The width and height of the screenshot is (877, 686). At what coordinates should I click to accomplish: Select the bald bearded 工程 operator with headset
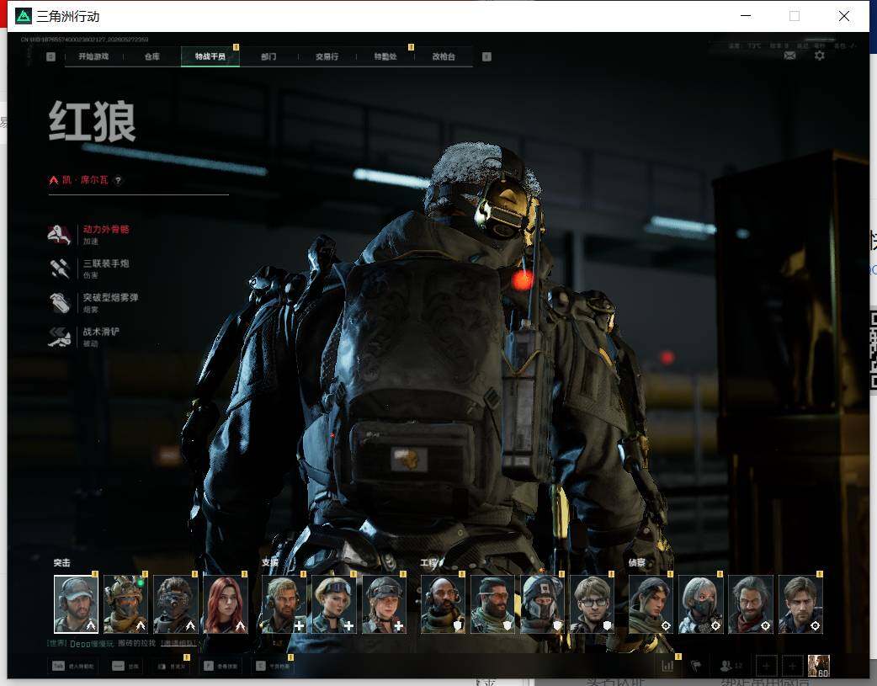[x=443, y=604]
